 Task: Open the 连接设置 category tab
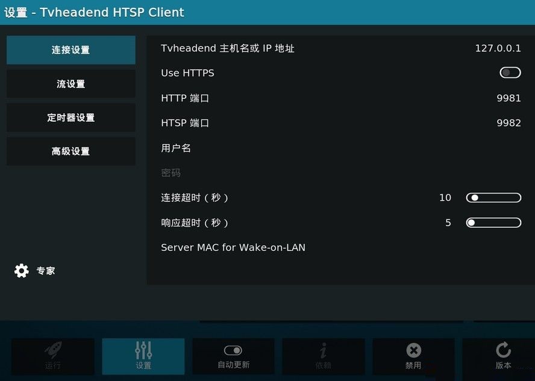(x=71, y=50)
